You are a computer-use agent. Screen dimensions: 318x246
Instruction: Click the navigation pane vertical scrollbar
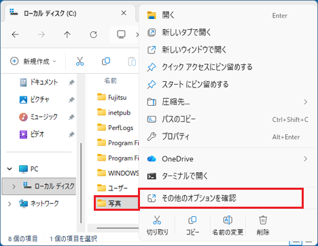pos(81,183)
